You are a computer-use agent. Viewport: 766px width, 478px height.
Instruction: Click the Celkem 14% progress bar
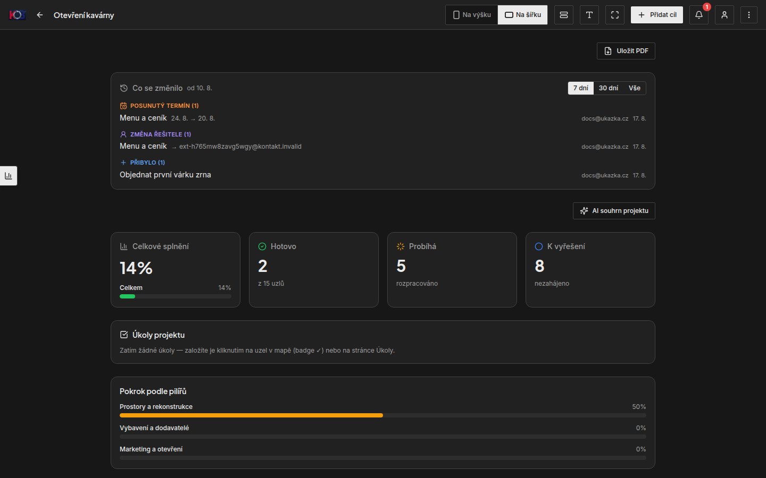(176, 296)
